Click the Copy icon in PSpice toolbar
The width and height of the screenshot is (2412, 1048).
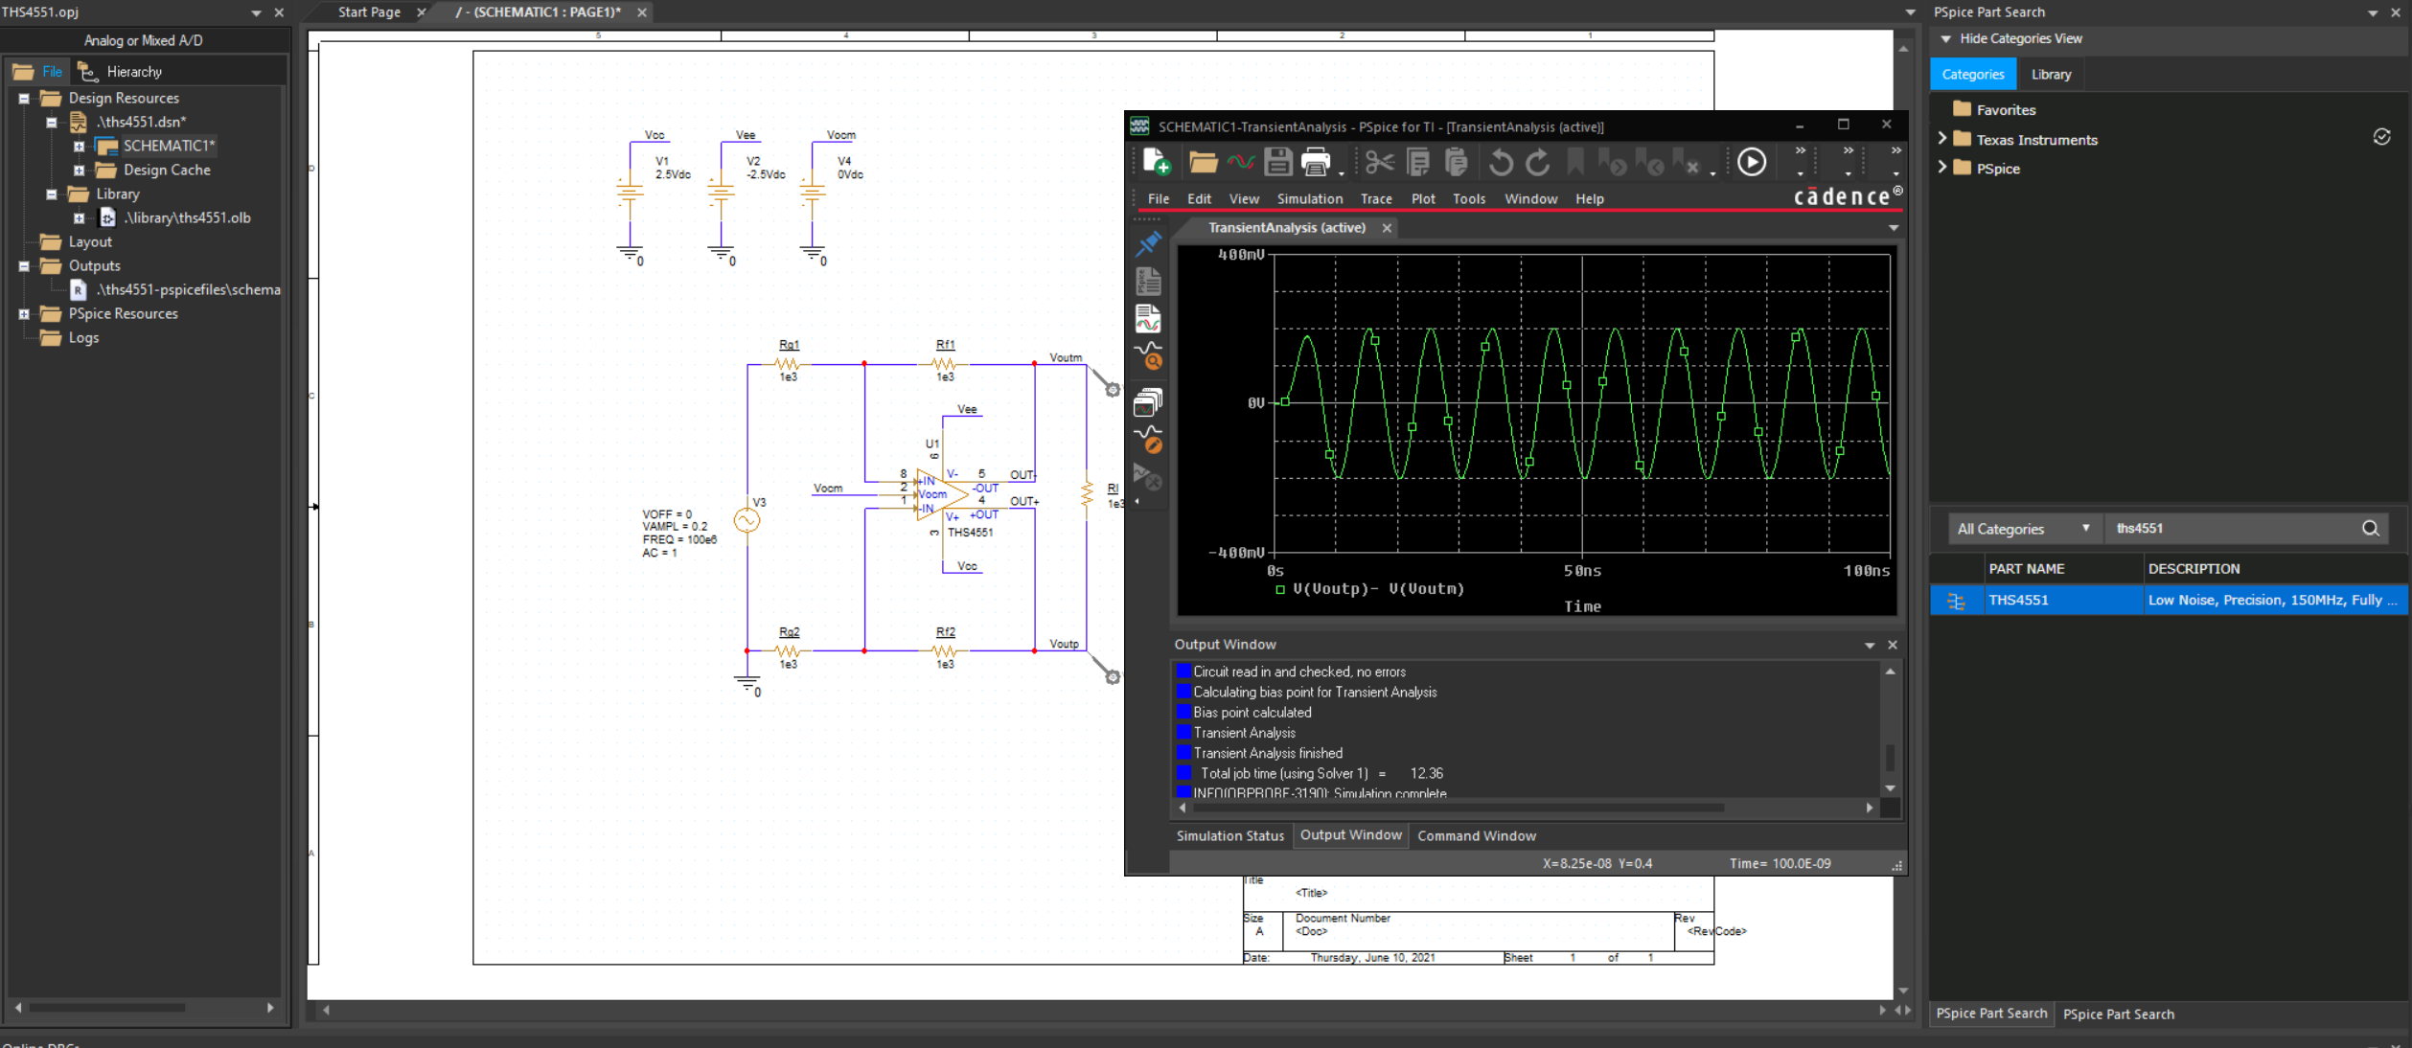click(1418, 162)
